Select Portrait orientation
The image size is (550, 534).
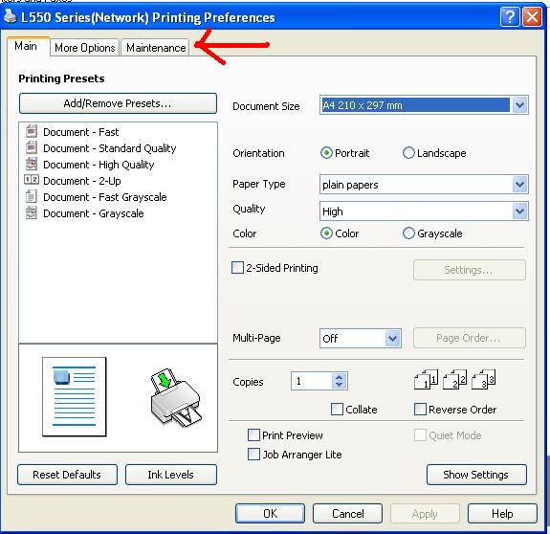click(x=326, y=153)
